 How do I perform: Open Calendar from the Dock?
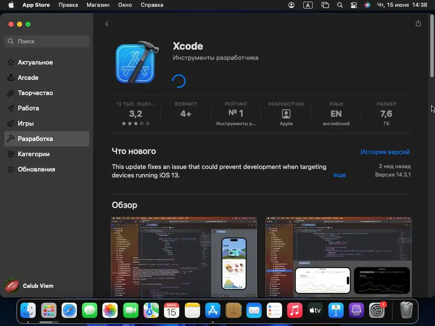172,310
